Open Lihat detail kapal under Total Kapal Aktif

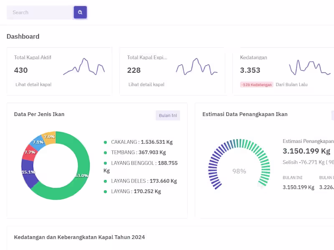[x=33, y=85]
